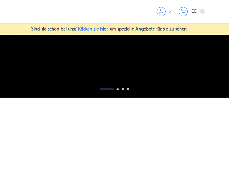229x172 pixels.
Task: Switch to the second carousel slide dot
Action: click(x=118, y=89)
